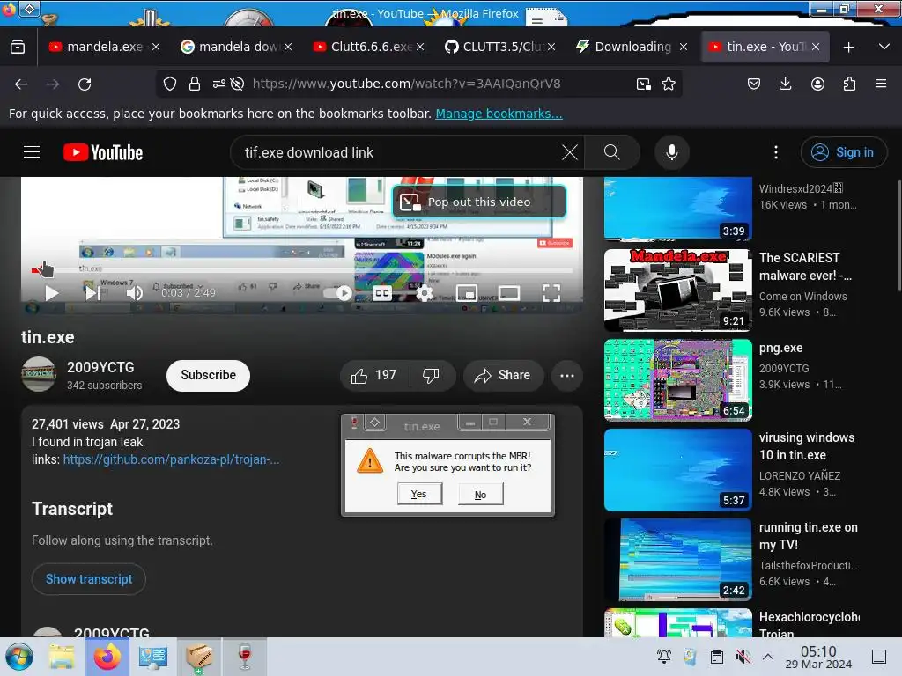The height and width of the screenshot is (676, 902).
Task: Share the tin.exe video
Action: coord(503,375)
